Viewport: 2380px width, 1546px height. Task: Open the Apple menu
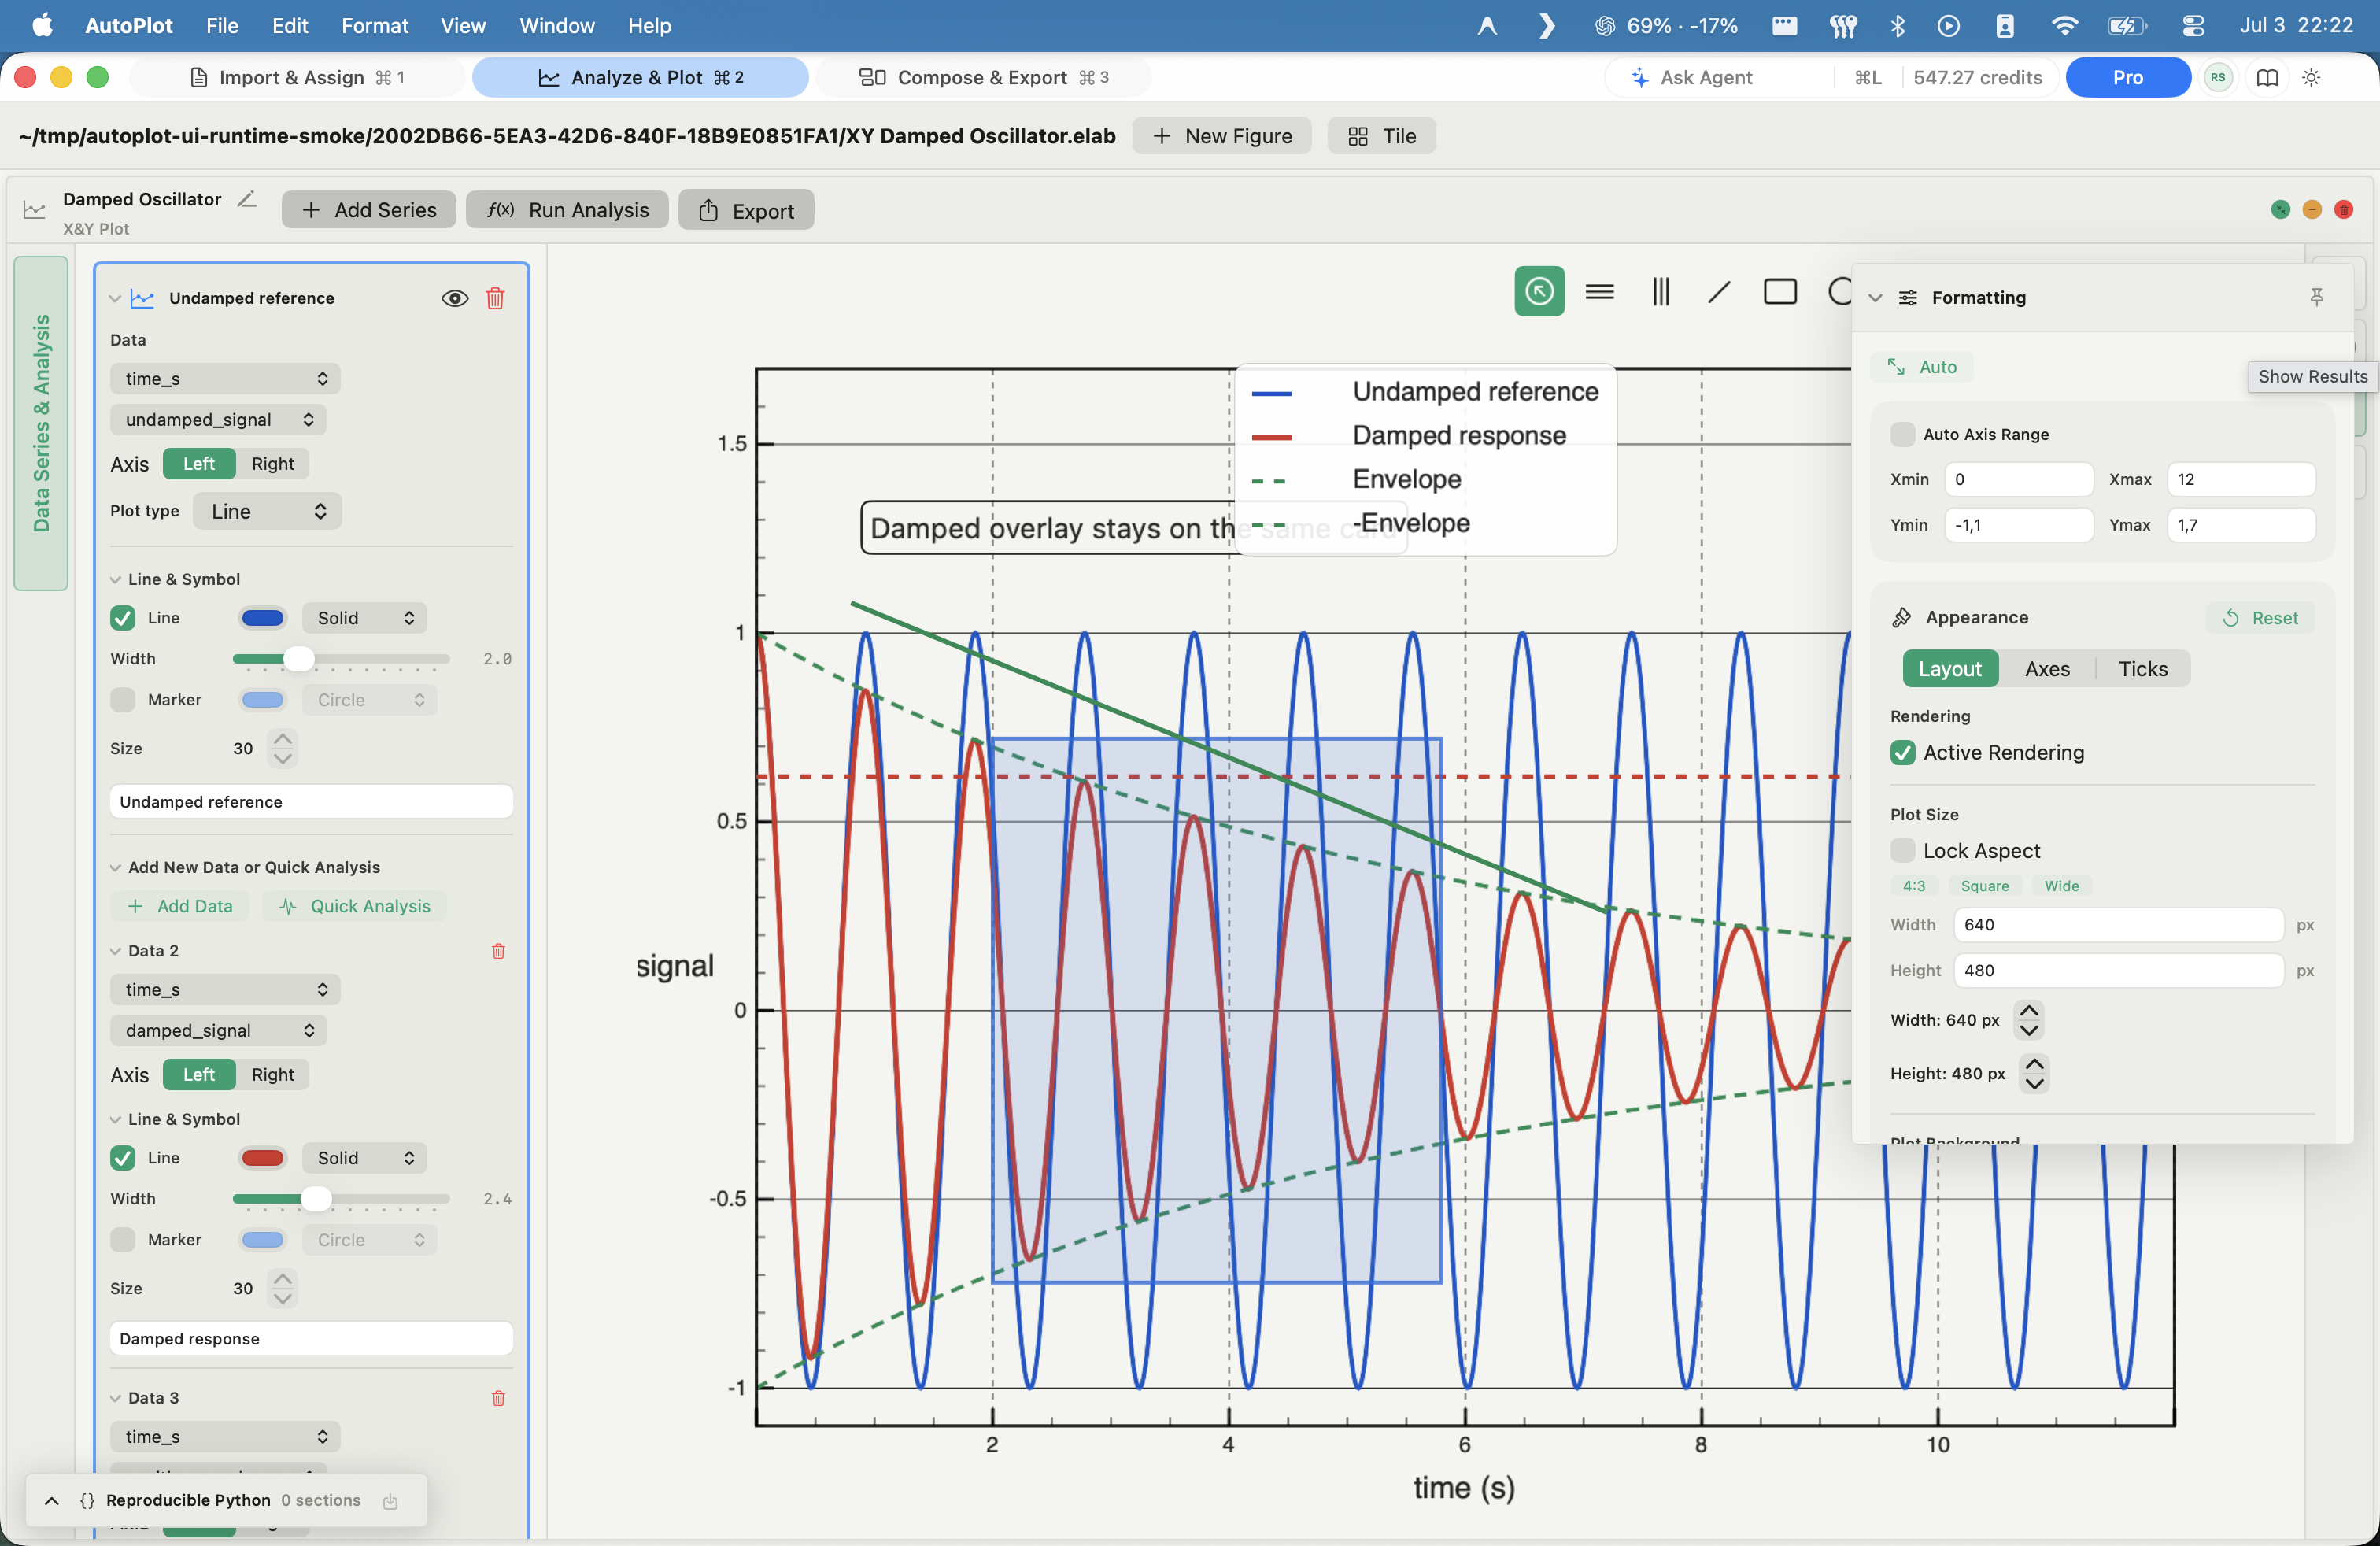click(x=42, y=25)
